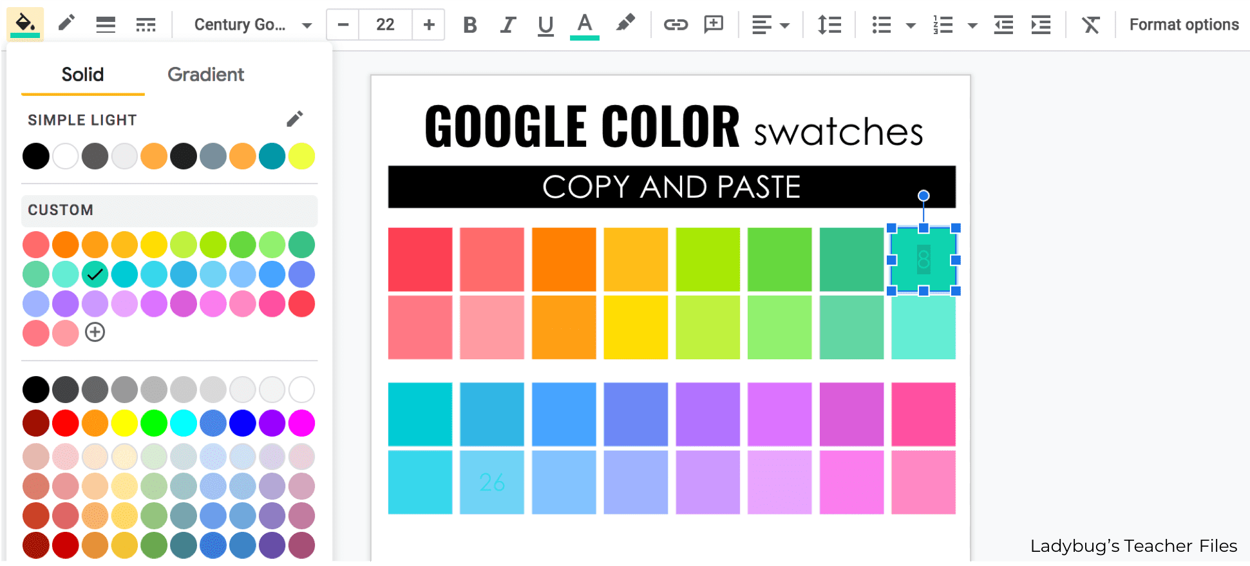The width and height of the screenshot is (1250, 566).
Task: Click the GOOGLE COLOR swatches title
Action: pyautogui.click(x=674, y=127)
